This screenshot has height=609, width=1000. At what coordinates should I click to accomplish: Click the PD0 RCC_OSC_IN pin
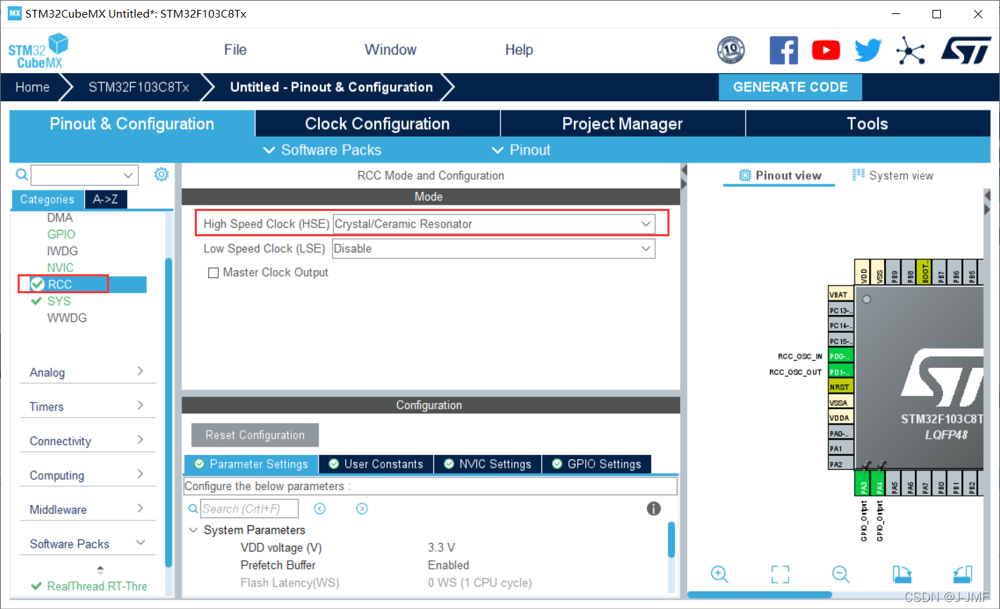[x=841, y=356]
